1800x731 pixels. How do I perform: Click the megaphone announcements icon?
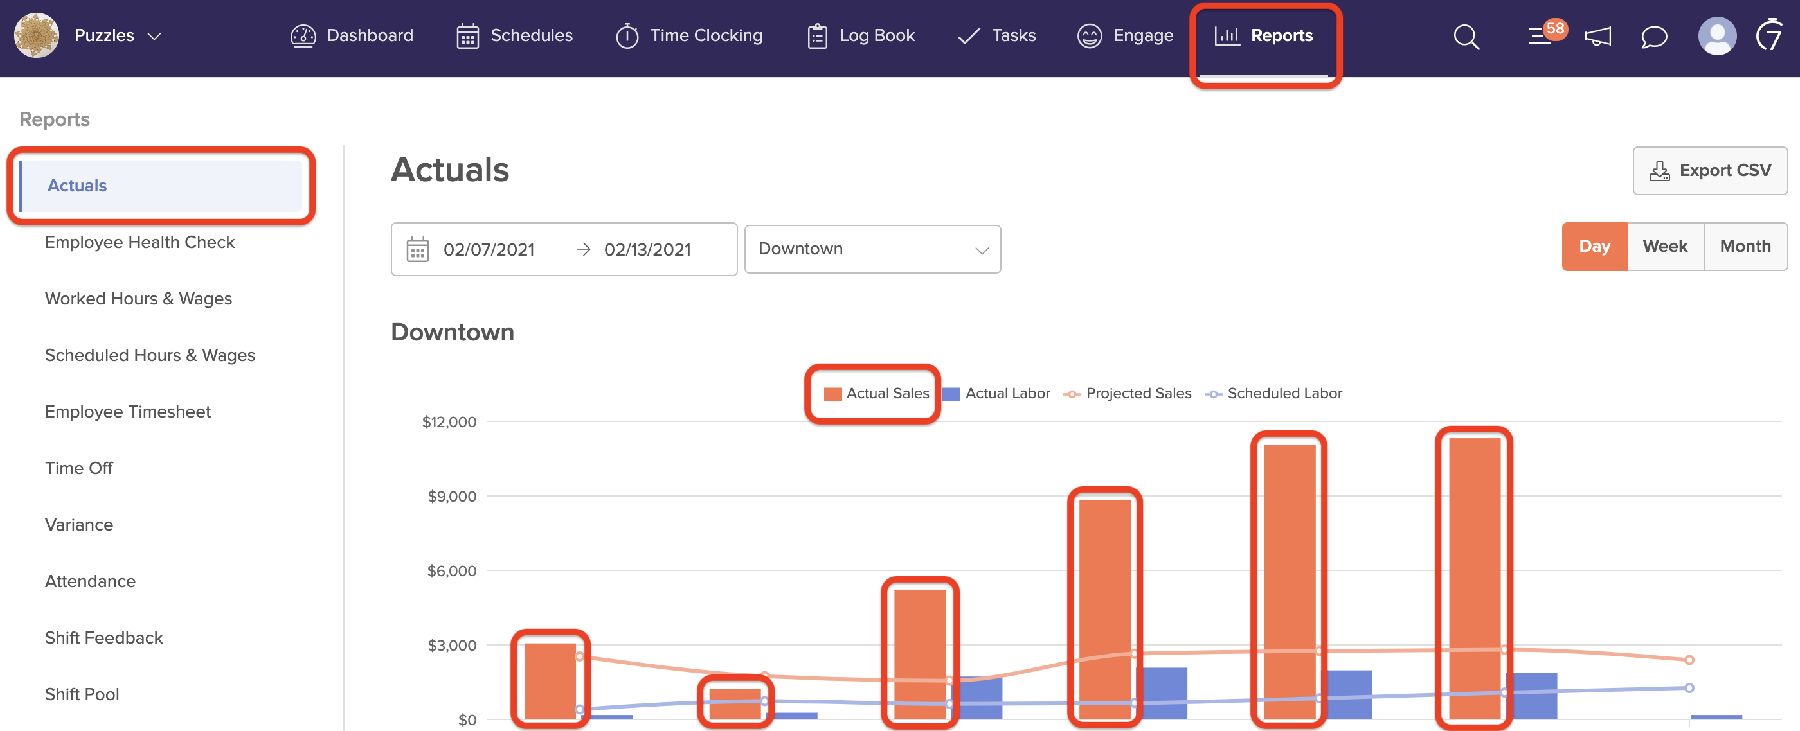pyautogui.click(x=1598, y=37)
